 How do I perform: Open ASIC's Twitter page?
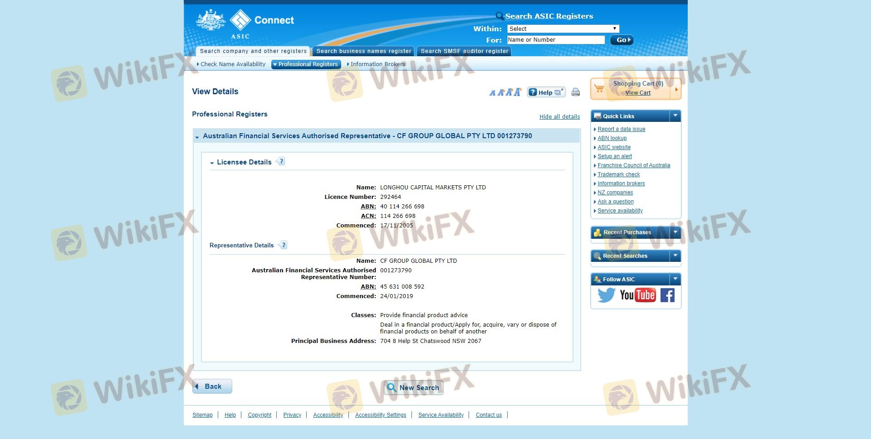(606, 295)
